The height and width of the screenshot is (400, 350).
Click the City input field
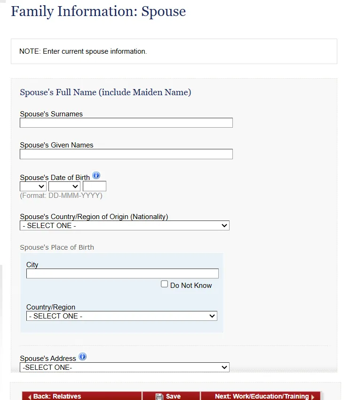(x=122, y=274)
